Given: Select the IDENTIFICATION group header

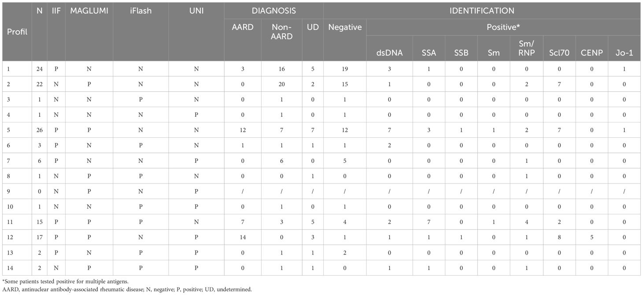Looking at the screenshot, I should [x=481, y=11].
